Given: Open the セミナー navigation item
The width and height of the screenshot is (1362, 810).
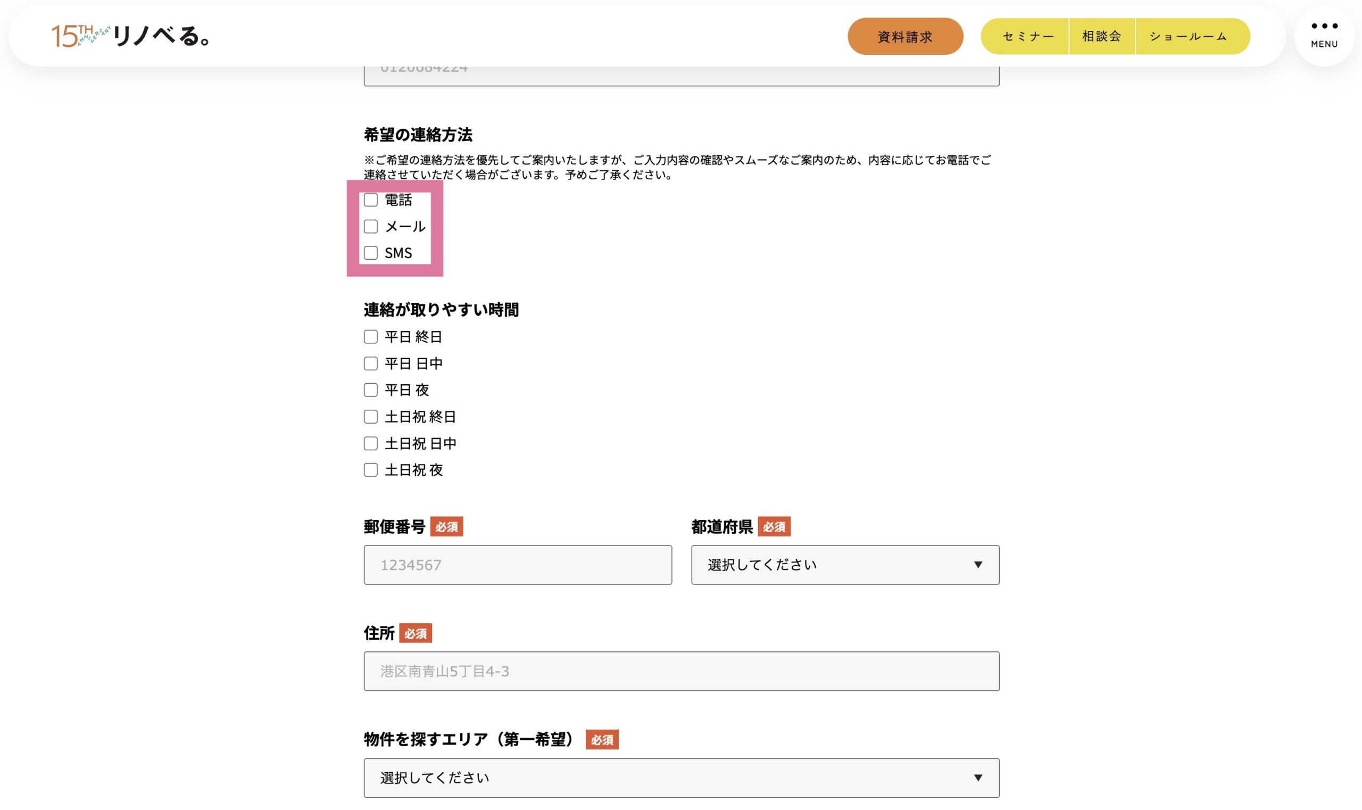Looking at the screenshot, I should click(1027, 37).
